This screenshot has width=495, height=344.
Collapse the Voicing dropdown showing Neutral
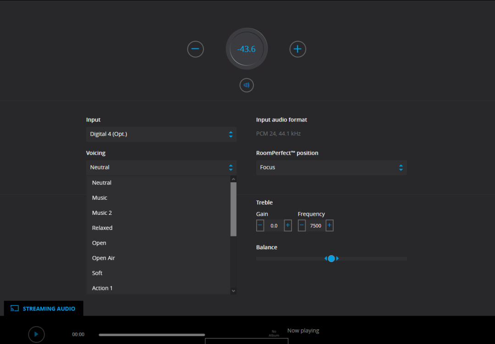pyautogui.click(x=161, y=168)
